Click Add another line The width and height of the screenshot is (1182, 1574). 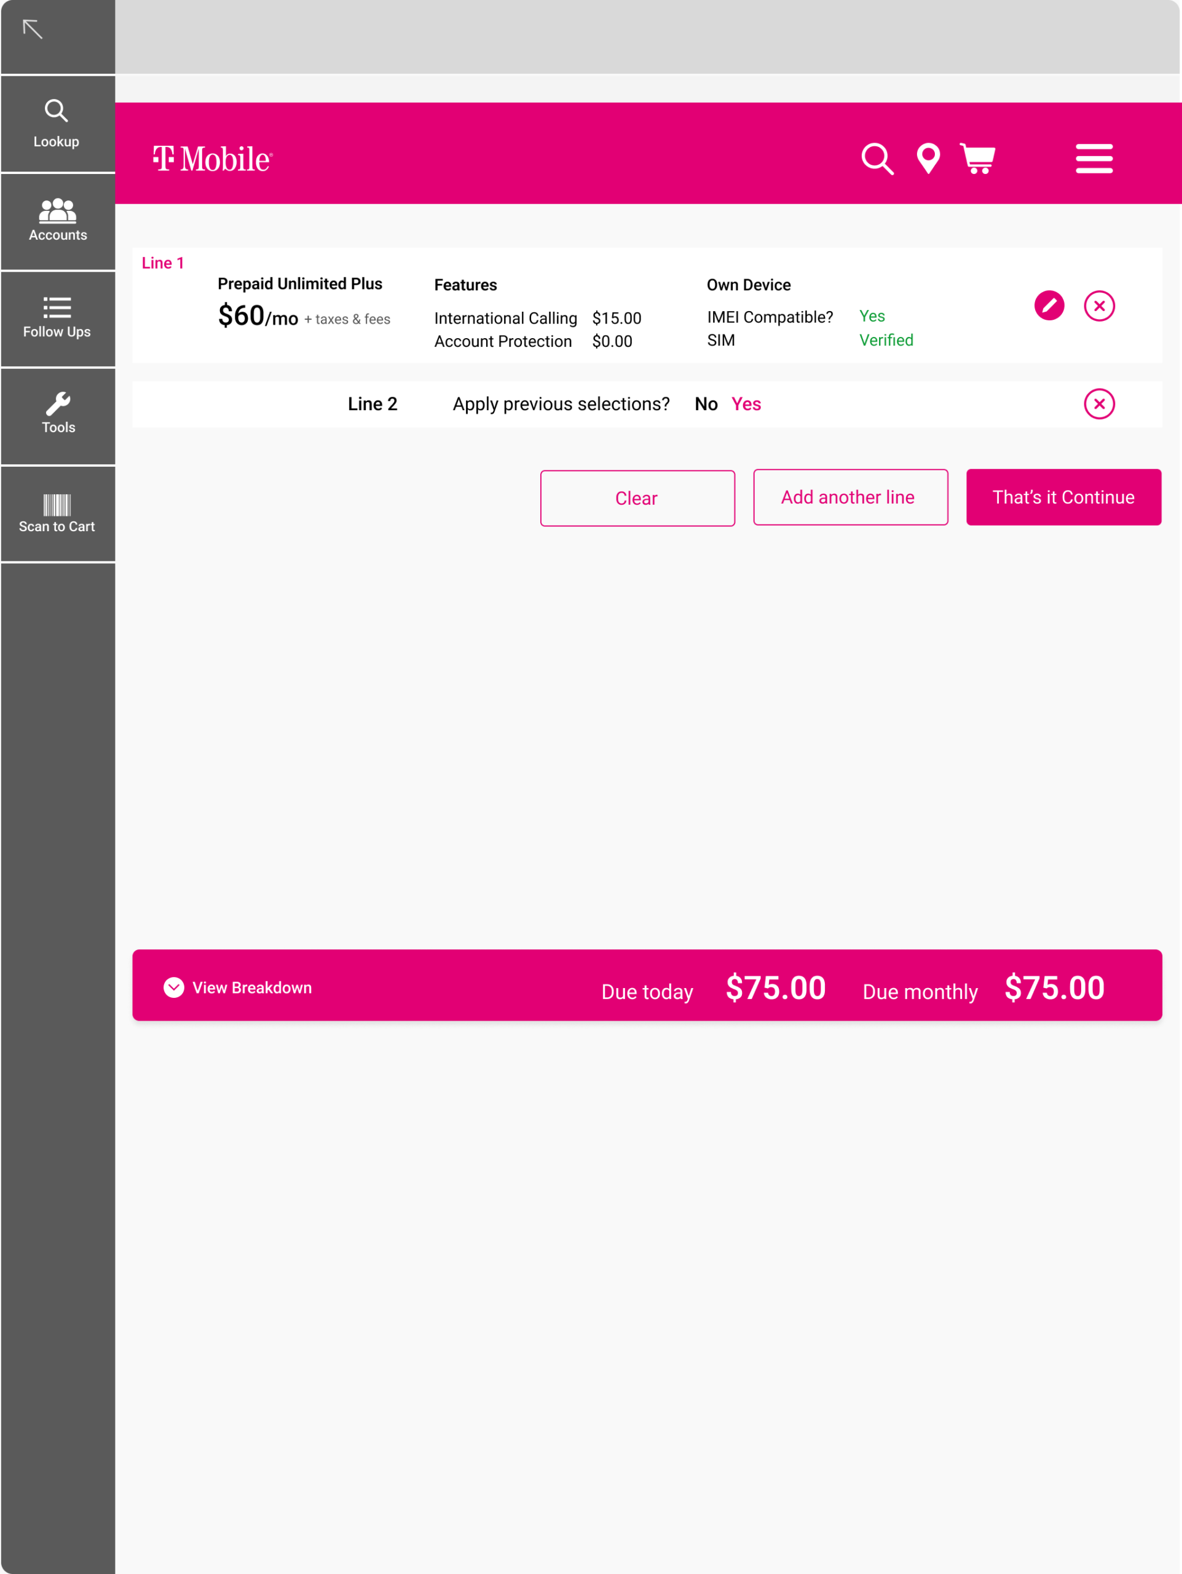point(850,497)
